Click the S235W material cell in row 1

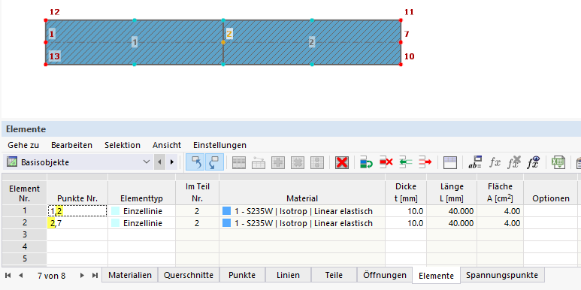302,211
